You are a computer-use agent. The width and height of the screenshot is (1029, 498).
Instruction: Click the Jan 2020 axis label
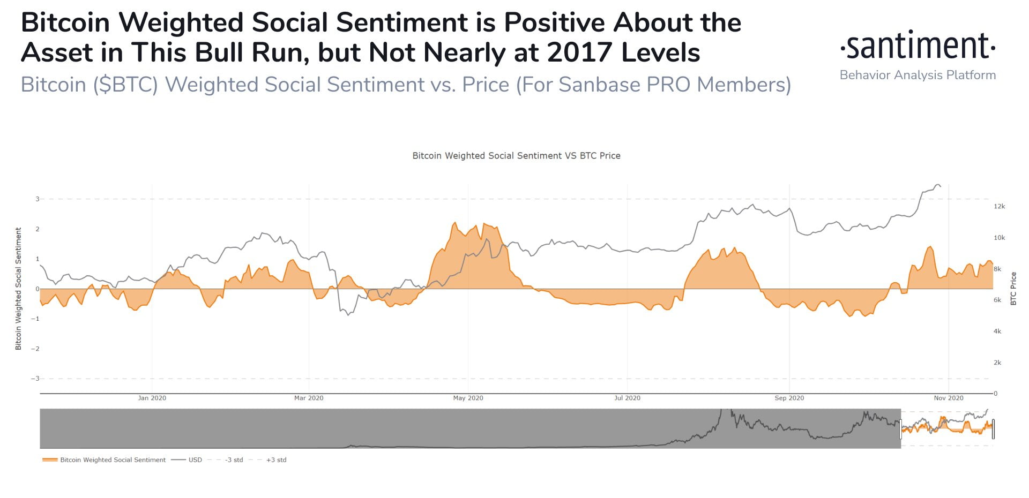(152, 398)
